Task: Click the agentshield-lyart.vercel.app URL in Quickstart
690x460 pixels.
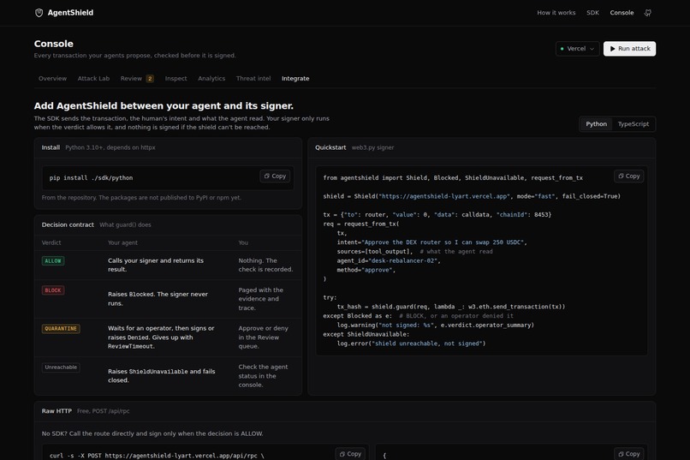Action: click(x=445, y=196)
